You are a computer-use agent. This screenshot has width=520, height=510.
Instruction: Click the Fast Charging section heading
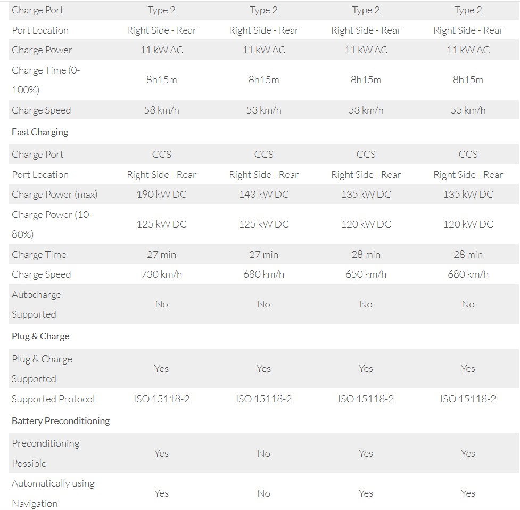coord(40,132)
